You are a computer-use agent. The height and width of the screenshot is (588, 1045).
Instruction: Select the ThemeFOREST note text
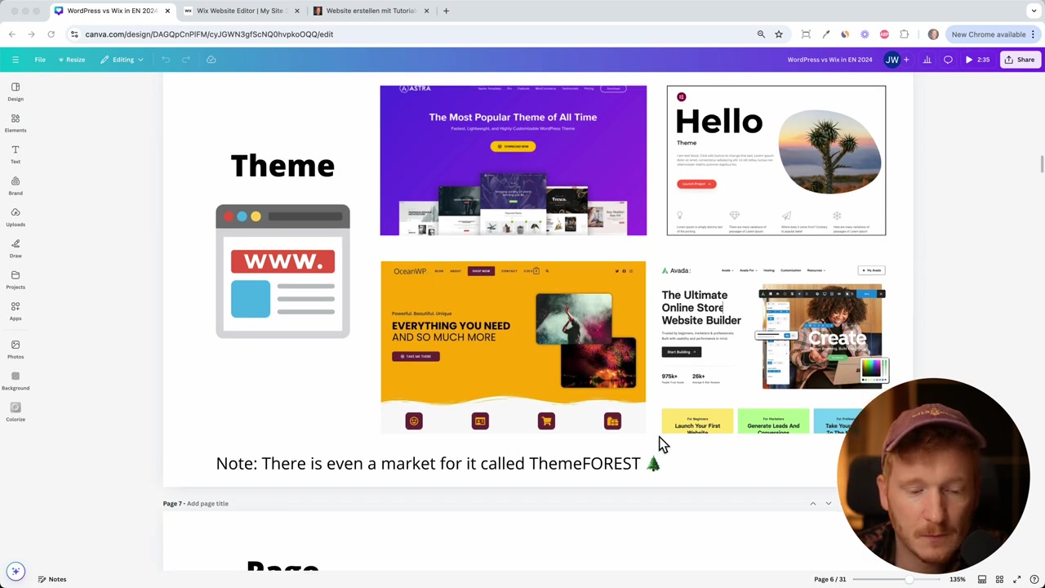coord(438,464)
